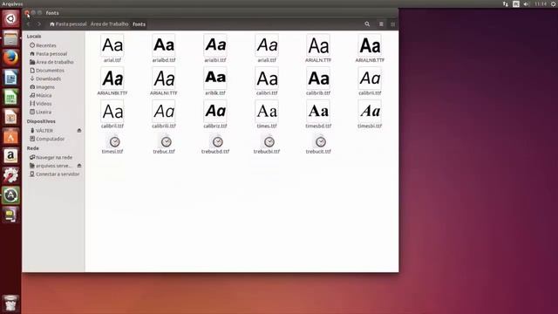Screen dimensions: 558x314
Task: Switch to list view in toolbar
Action: pyautogui.click(x=381, y=24)
